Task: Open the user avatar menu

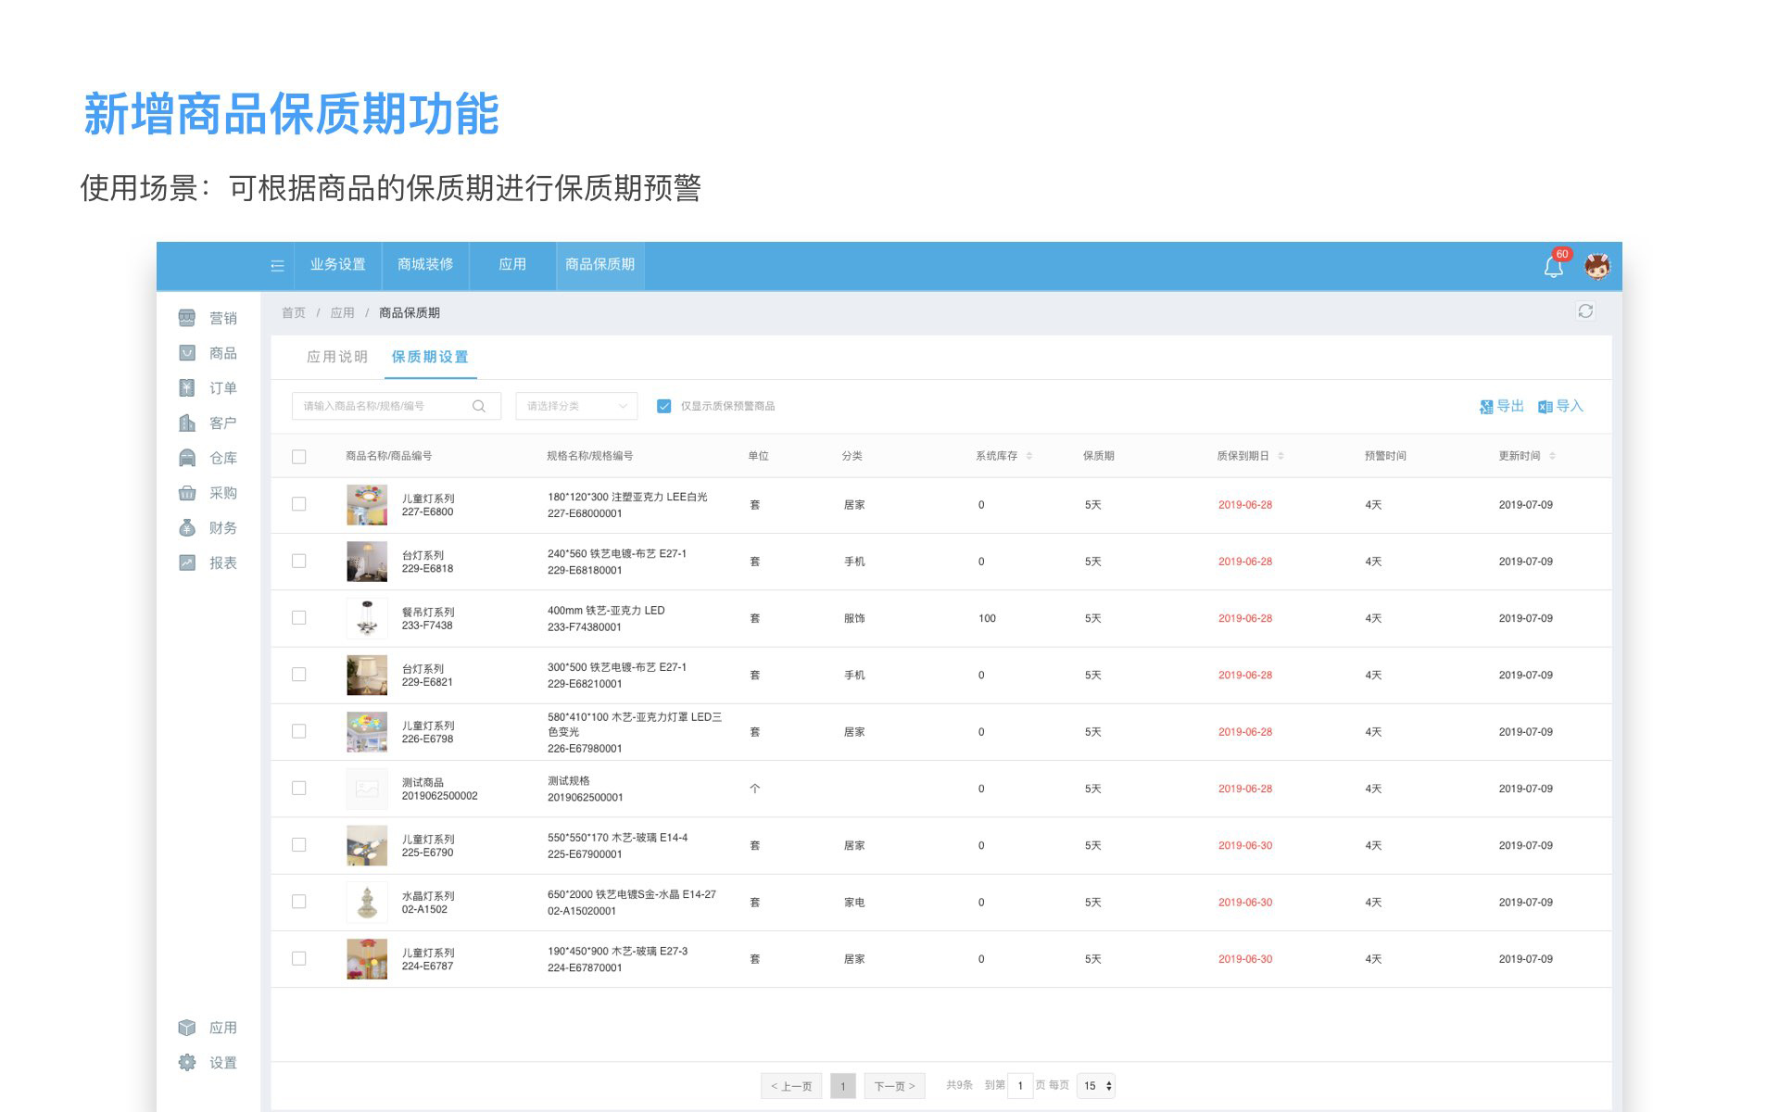Action: [1596, 267]
